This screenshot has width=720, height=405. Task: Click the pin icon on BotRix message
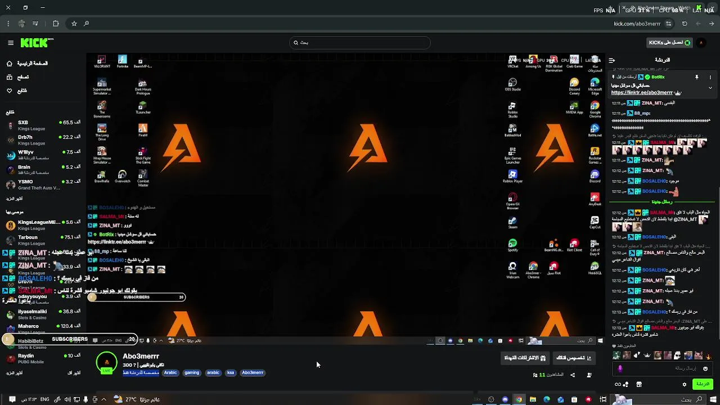coord(696,77)
